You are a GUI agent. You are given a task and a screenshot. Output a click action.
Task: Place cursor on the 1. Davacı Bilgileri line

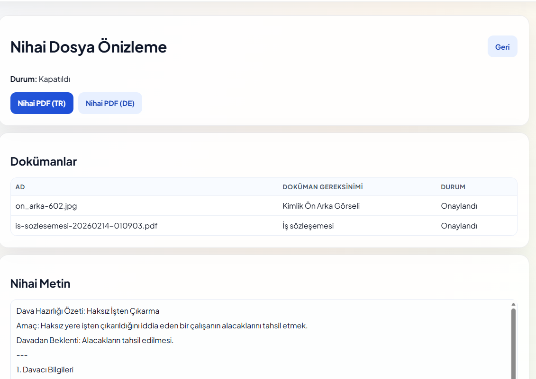tap(45, 370)
